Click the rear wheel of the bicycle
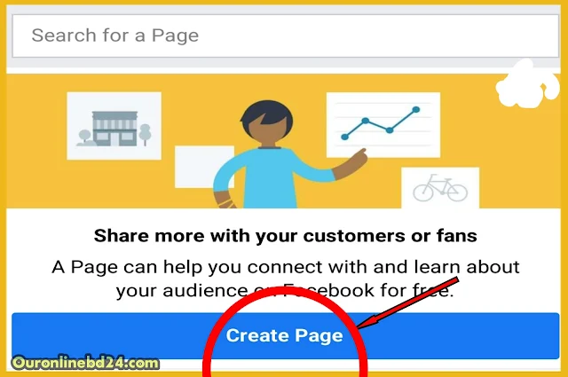The width and height of the screenshot is (568, 377). (423, 192)
